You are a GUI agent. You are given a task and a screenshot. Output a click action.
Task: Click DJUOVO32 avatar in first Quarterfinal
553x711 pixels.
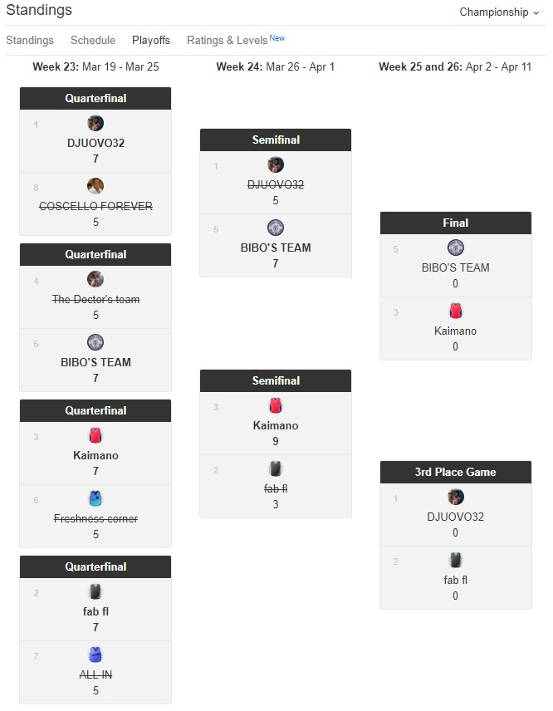(95, 123)
